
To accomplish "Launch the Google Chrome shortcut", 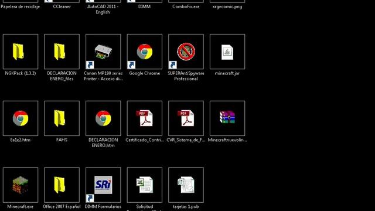I will (145, 52).
